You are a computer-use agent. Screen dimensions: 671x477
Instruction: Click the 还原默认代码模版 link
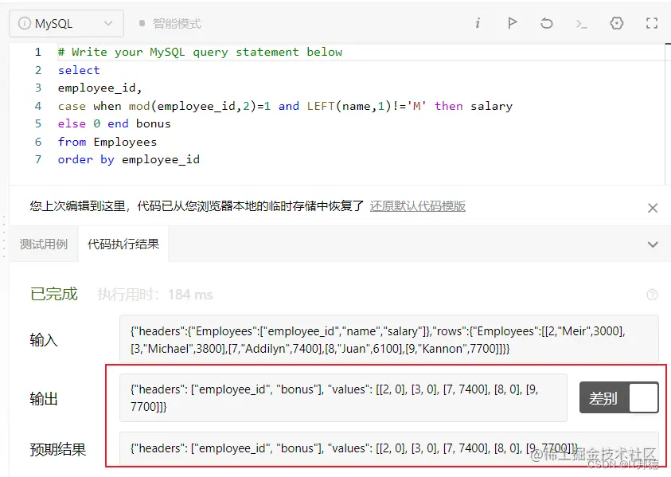point(418,206)
